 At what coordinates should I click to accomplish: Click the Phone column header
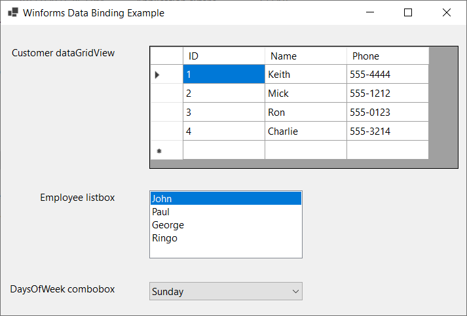tap(387, 56)
